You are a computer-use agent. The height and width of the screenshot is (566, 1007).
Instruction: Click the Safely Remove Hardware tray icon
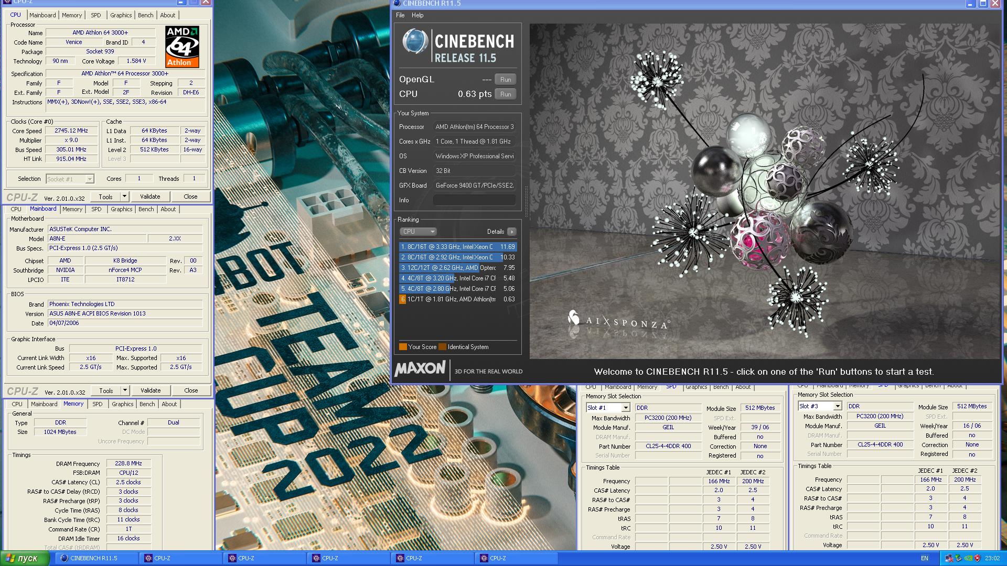click(x=959, y=559)
